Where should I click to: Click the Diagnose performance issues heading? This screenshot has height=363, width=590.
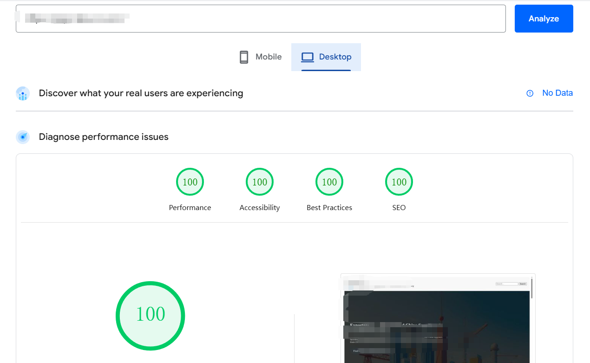(x=104, y=137)
